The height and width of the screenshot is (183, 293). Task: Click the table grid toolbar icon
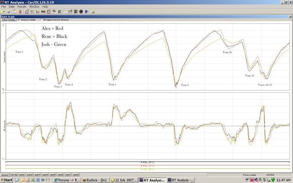pos(60,12)
